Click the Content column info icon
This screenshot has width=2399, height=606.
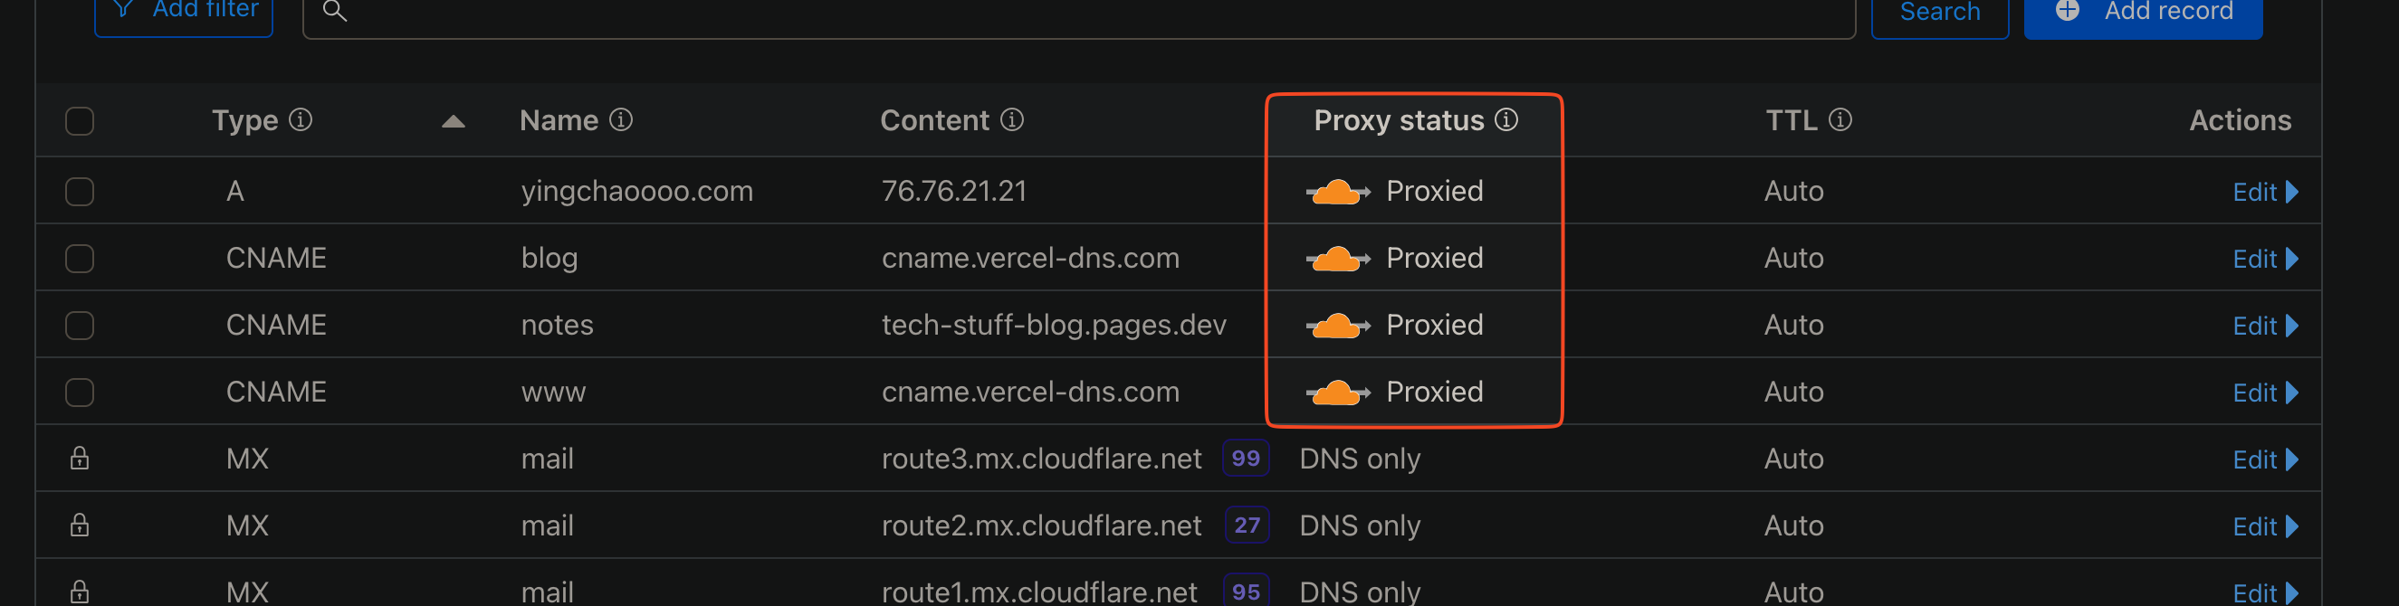[1012, 120]
